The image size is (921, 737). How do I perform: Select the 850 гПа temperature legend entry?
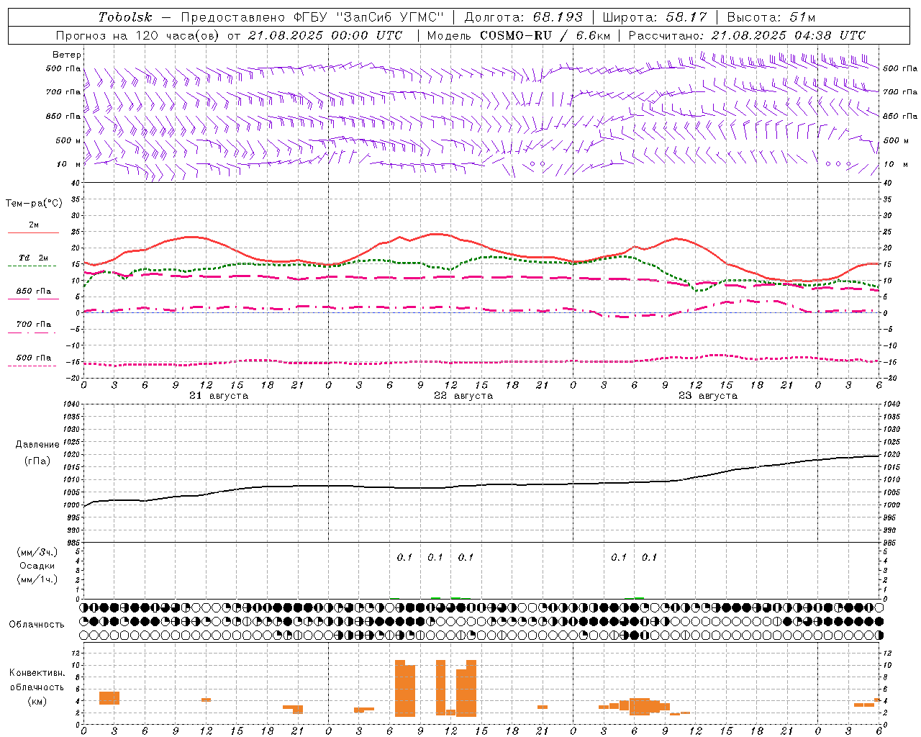coord(34,291)
